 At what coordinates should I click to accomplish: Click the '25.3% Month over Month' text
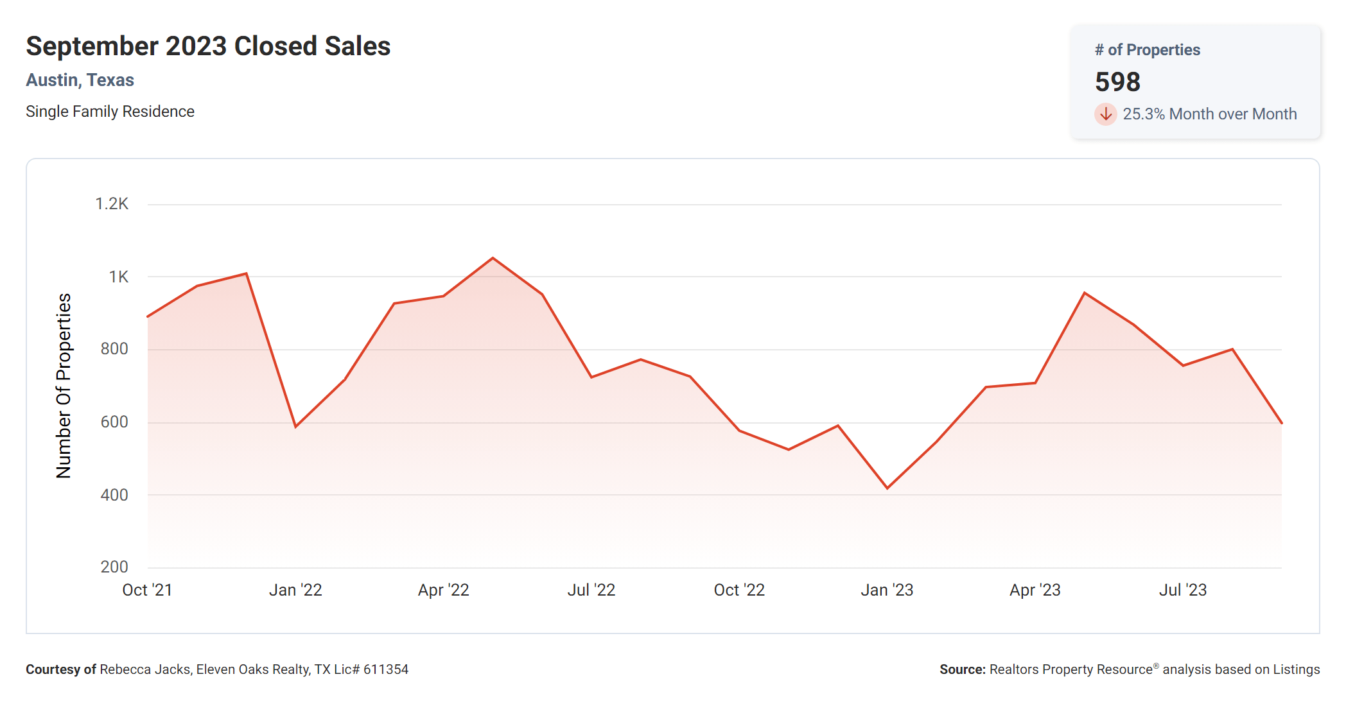point(1209,114)
